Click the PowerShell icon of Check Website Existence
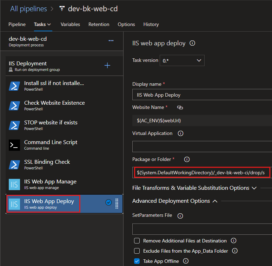Image resolution: width=272 pixels, height=266 pixels. (14, 105)
